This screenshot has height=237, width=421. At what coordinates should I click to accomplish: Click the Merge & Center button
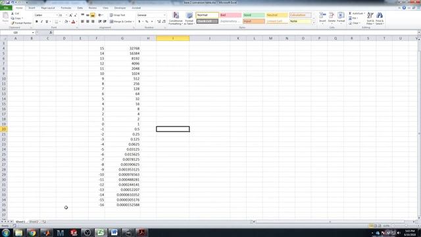[121, 22]
